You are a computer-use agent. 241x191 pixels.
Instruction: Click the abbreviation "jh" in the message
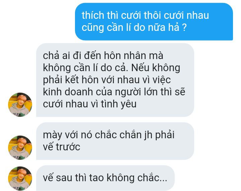[148, 135]
